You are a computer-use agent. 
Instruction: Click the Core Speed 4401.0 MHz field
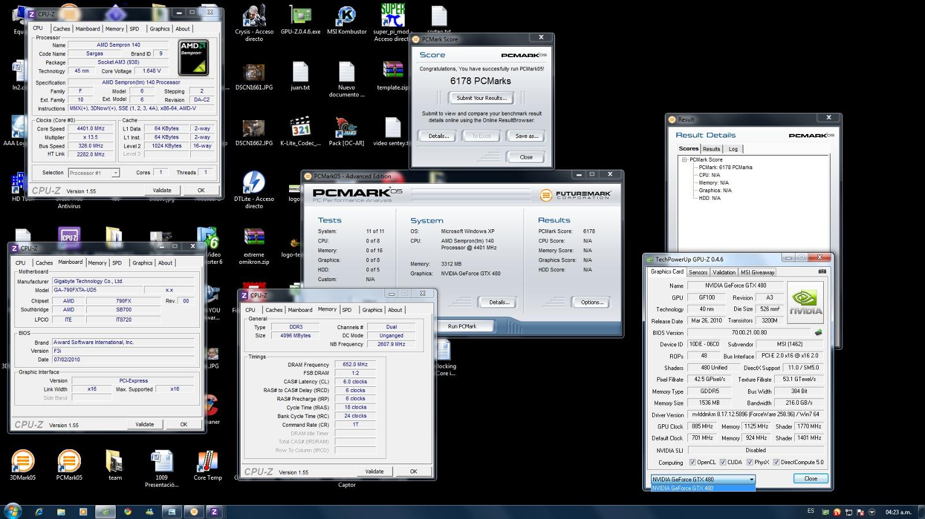(x=90, y=129)
